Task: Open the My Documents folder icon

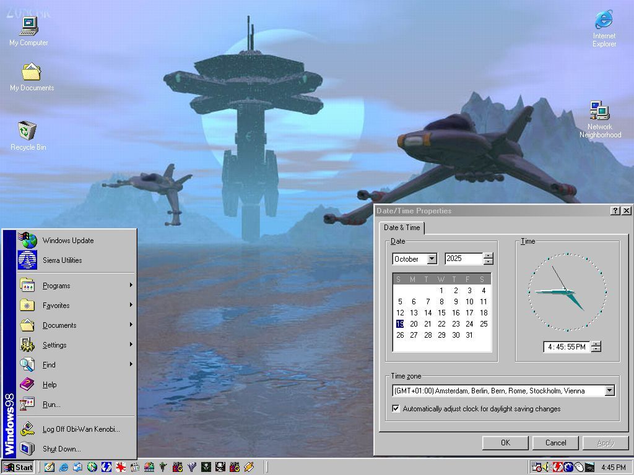Action: (31, 72)
